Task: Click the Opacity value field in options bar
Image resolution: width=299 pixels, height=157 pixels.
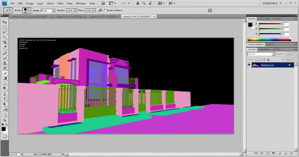Action: [x=70, y=10]
